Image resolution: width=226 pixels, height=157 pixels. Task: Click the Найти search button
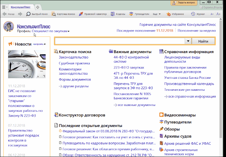click(x=203, y=41)
